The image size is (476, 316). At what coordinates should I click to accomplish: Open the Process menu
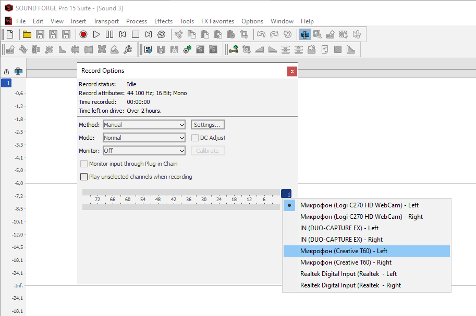click(x=137, y=21)
